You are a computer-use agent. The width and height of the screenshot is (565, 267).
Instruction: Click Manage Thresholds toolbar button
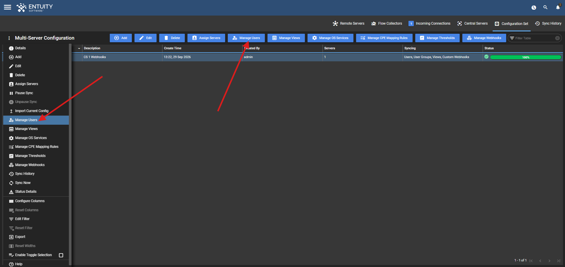tap(437, 38)
